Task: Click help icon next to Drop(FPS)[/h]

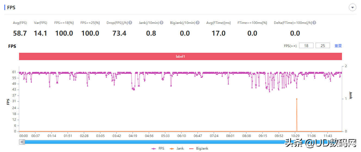Action: pyautogui.click(x=130, y=23)
